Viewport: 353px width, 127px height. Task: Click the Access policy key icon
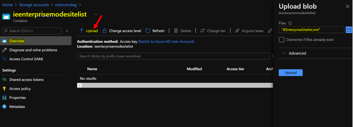4,88
